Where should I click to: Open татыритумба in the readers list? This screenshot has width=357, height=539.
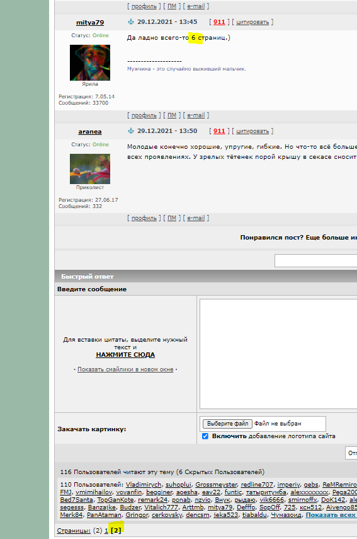pos(266,492)
